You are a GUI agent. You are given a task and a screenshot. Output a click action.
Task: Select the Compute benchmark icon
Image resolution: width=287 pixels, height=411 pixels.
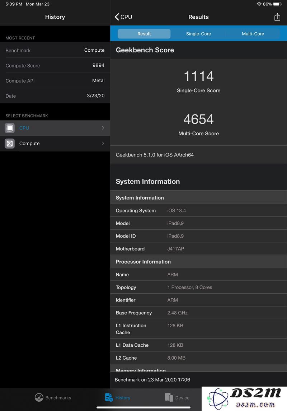pyautogui.click(x=10, y=143)
